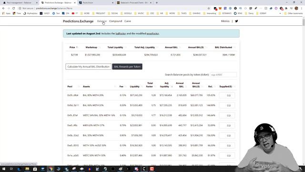This screenshot has width=305, height=172.
Task: Click Supplied($) field for WETH 50% mUSD 50%
Action: [227, 145]
